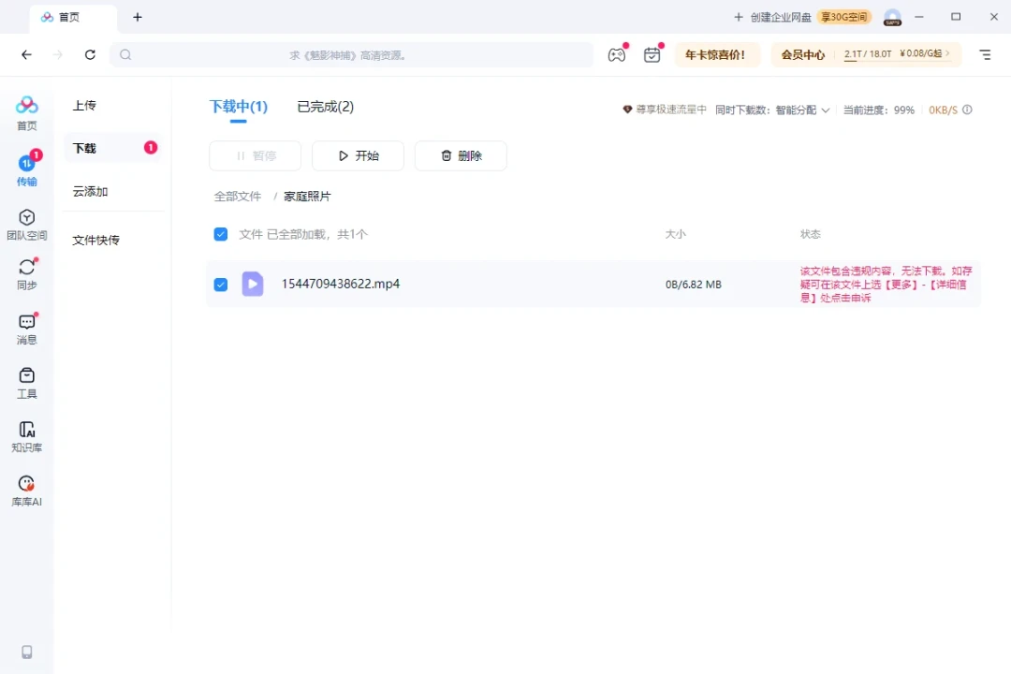The height and width of the screenshot is (674, 1011).
Task: Open the 传输 transfer sidebar icon
Action: point(26,169)
